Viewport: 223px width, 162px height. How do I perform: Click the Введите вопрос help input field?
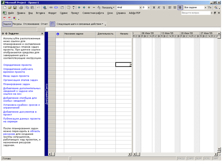(x=196, y=13)
